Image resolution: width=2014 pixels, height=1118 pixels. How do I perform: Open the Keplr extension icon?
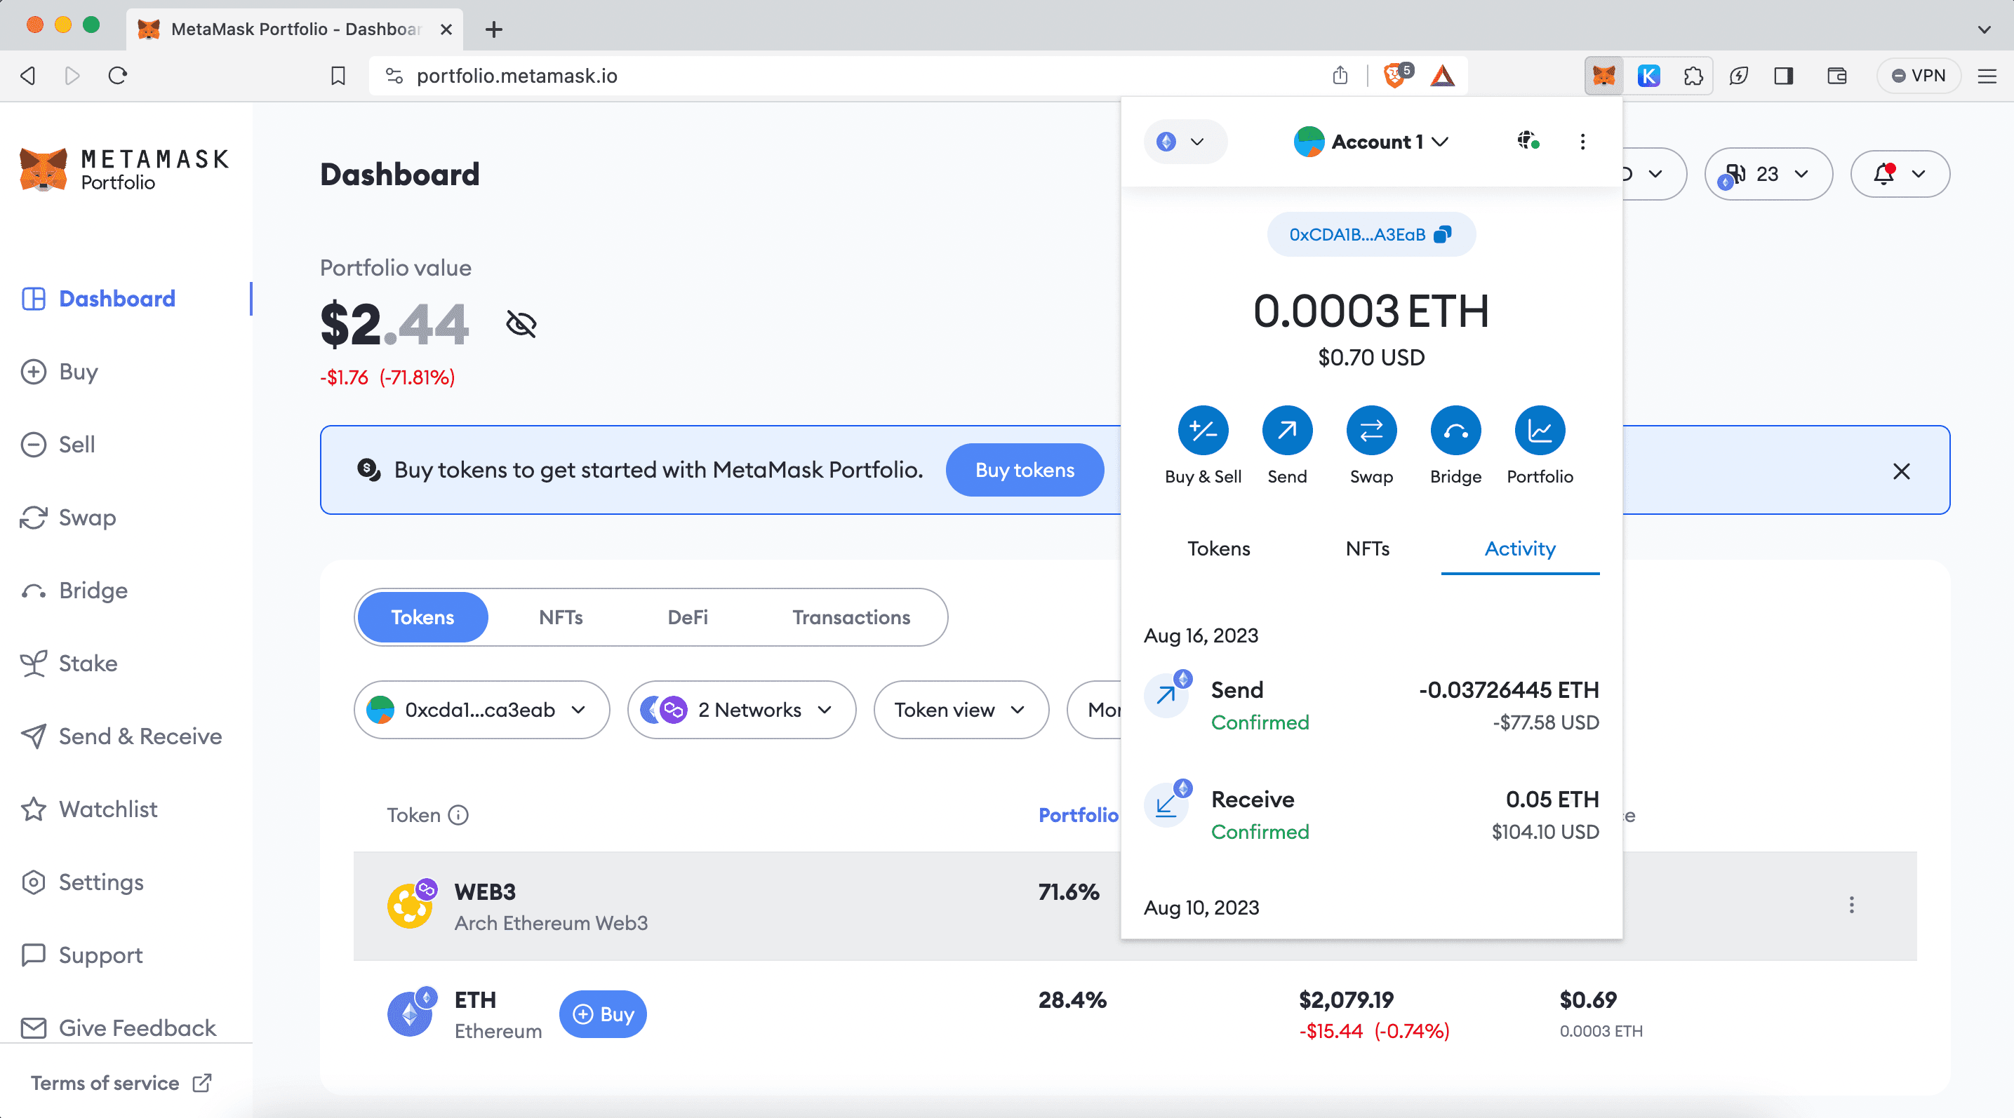(x=1649, y=76)
